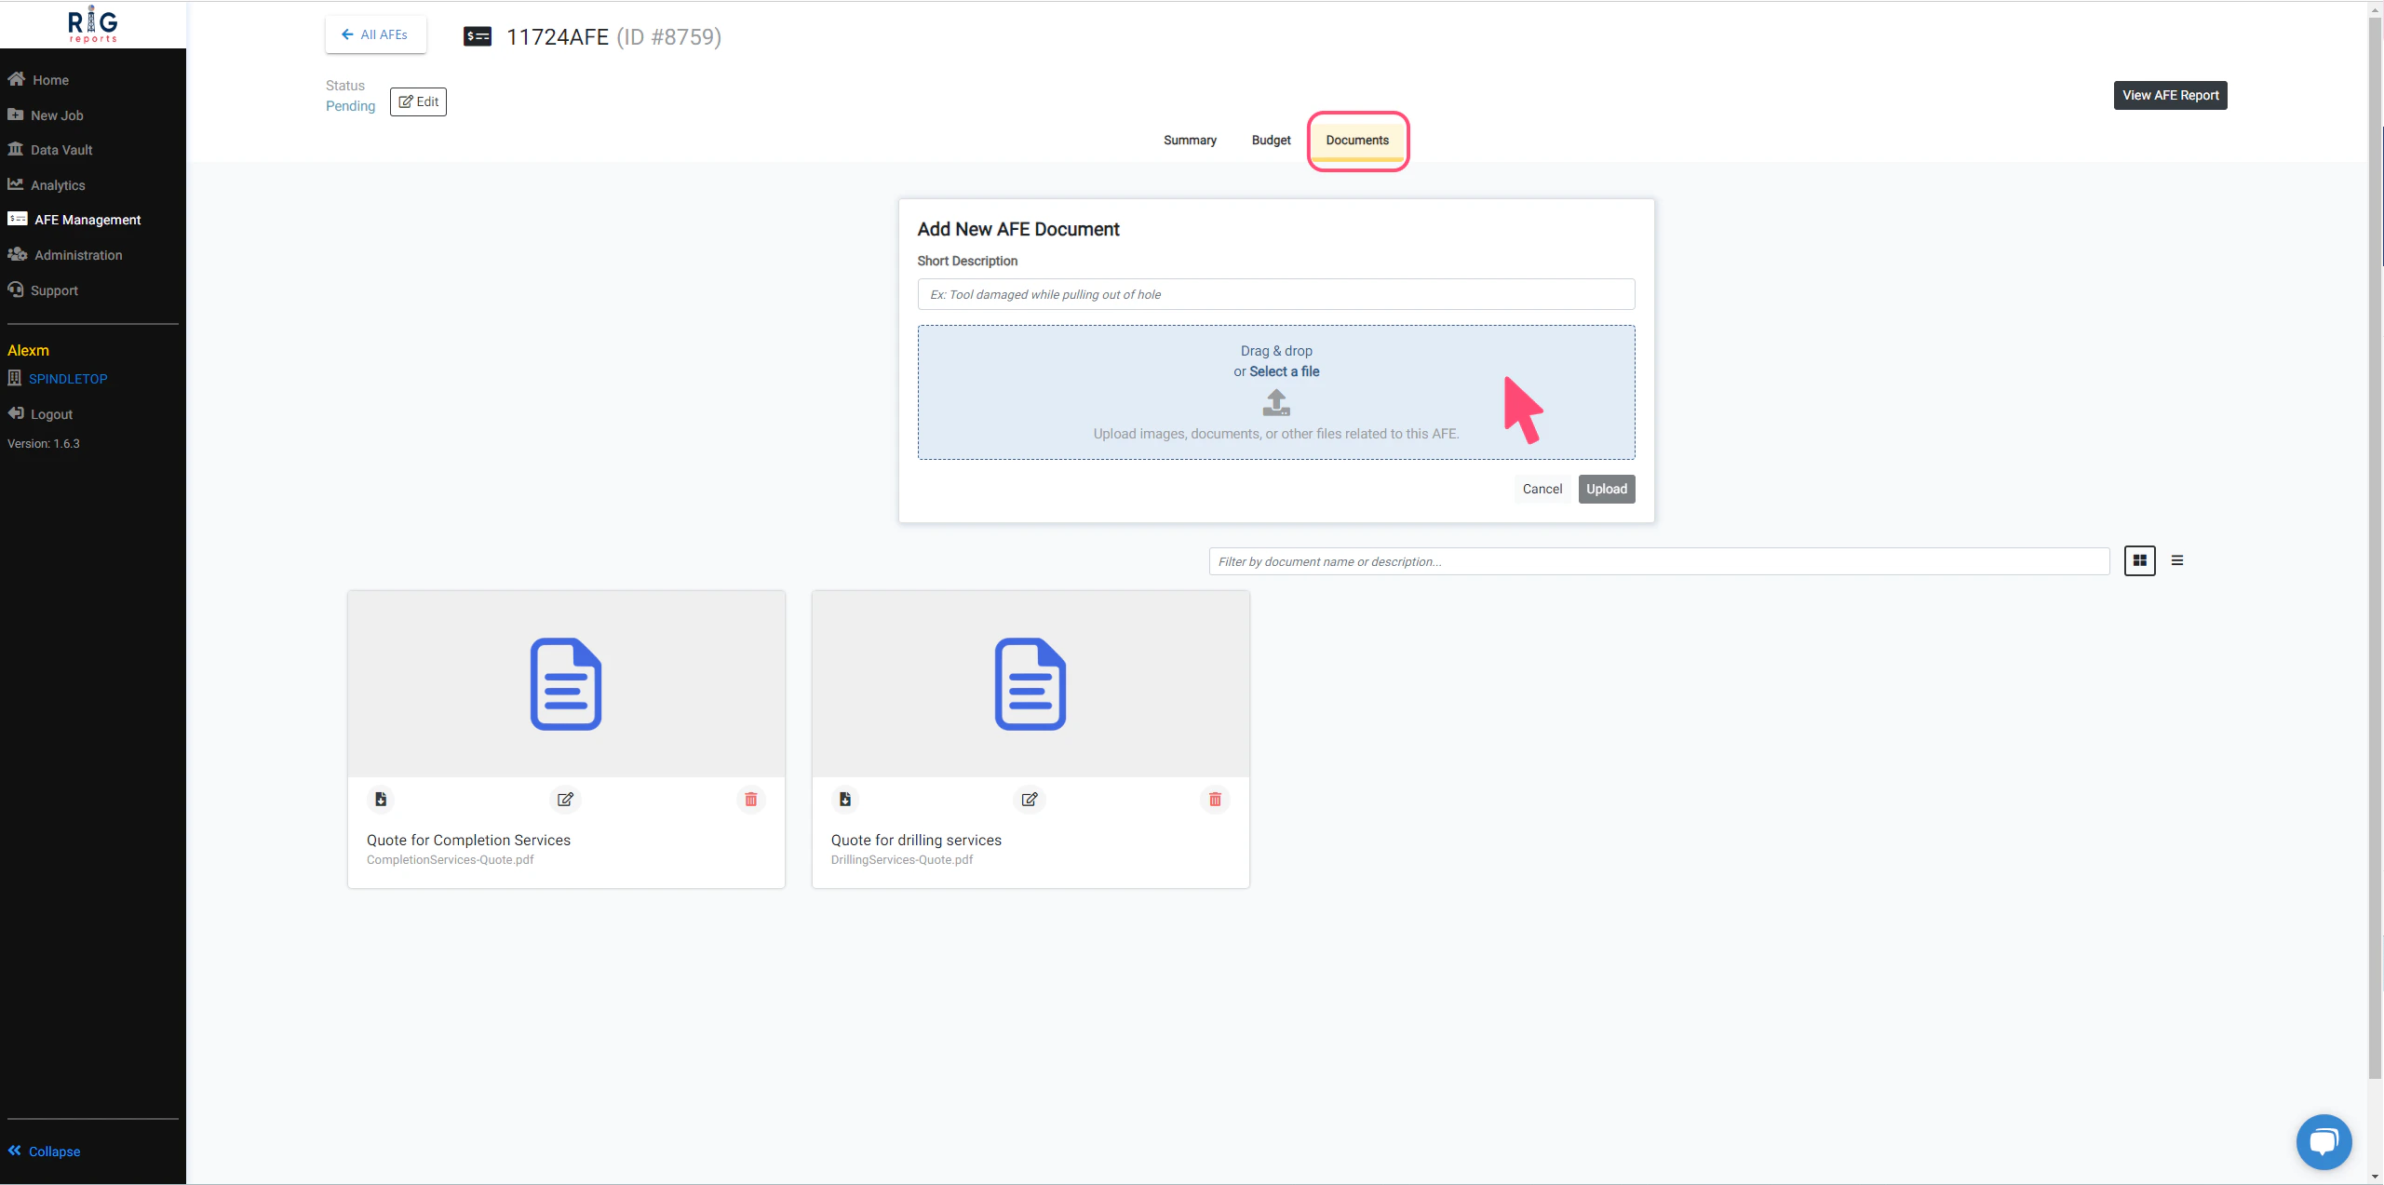Click the Upload button
The width and height of the screenshot is (2384, 1185).
(1606, 489)
